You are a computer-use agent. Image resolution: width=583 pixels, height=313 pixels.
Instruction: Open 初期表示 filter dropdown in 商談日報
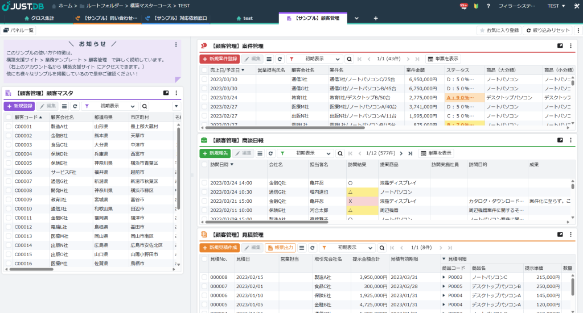tap(305, 153)
